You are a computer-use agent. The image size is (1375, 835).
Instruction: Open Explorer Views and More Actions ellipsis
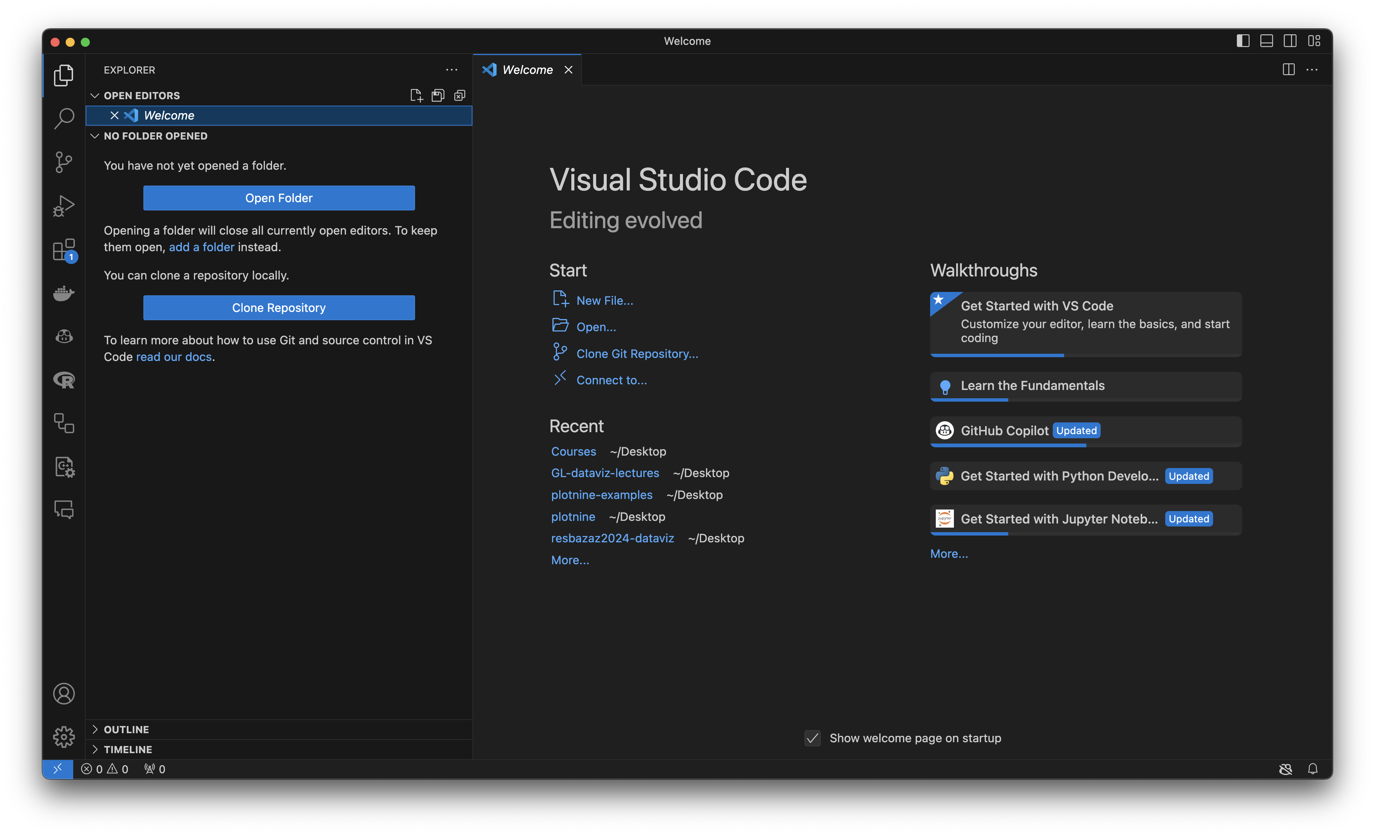(x=451, y=70)
